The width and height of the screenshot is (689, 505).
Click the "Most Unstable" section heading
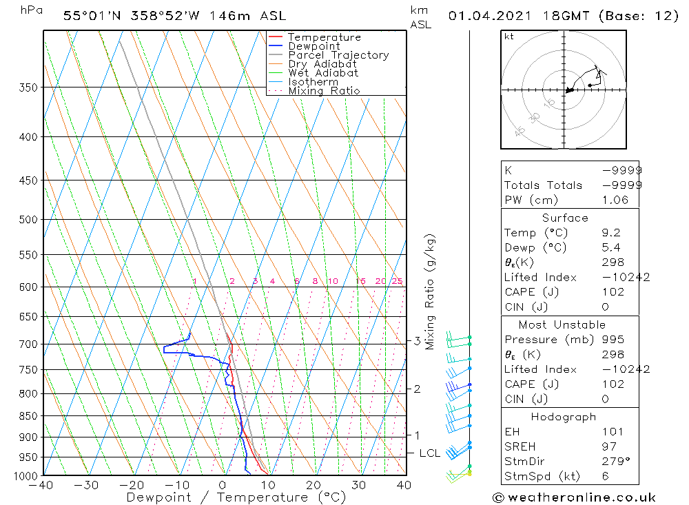click(562, 324)
